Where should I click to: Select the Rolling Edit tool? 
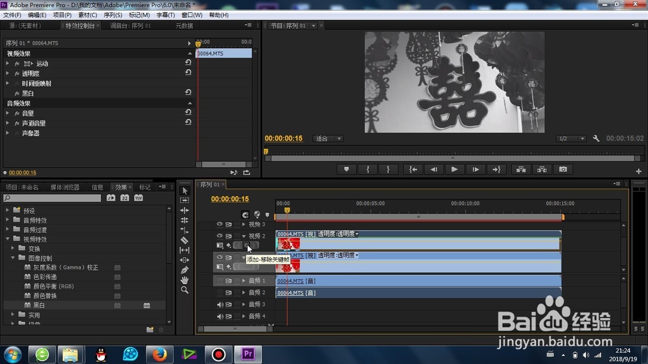point(185,220)
